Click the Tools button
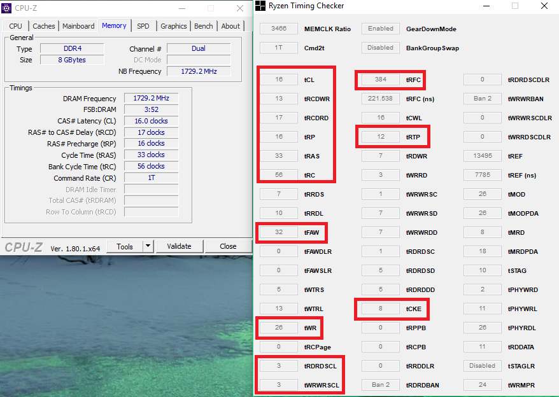The width and height of the screenshot is (559, 397). point(125,246)
